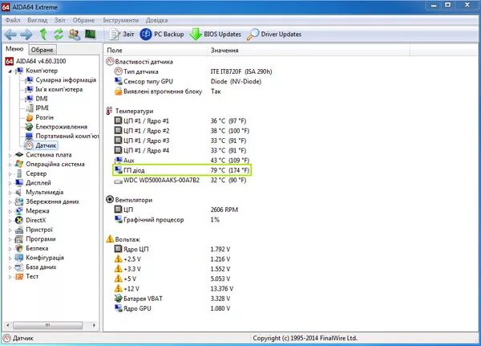The width and height of the screenshot is (481, 346).
Task: Click the users icon in toolbar
Action: tap(75, 34)
